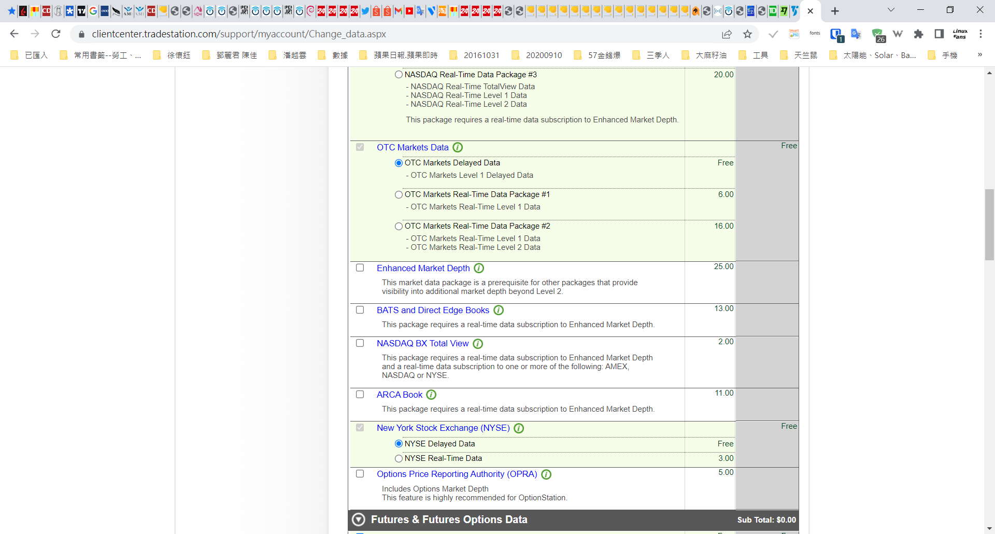The width and height of the screenshot is (995, 534).
Task: Open the browser extensions puzzle icon
Action: [918, 34]
